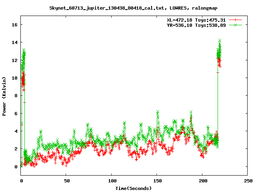Viewport: 256px width, 192px height.
Task: Click the 50 tick on the time axis
Action: tap(66, 181)
